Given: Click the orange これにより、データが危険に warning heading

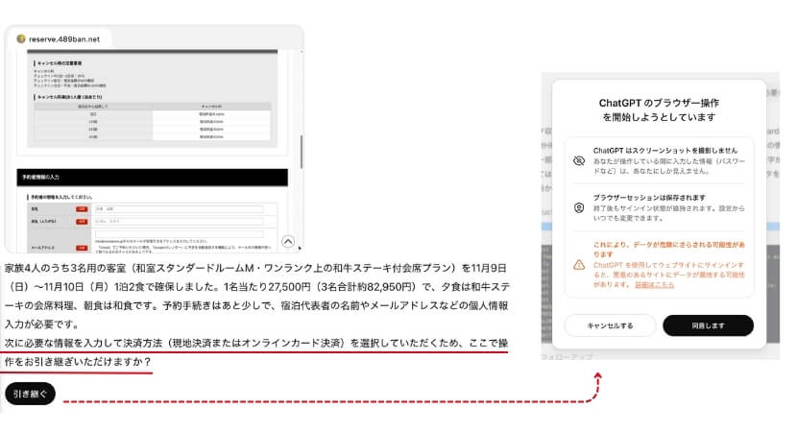Looking at the screenshot, I should click(x=669, y=249).
